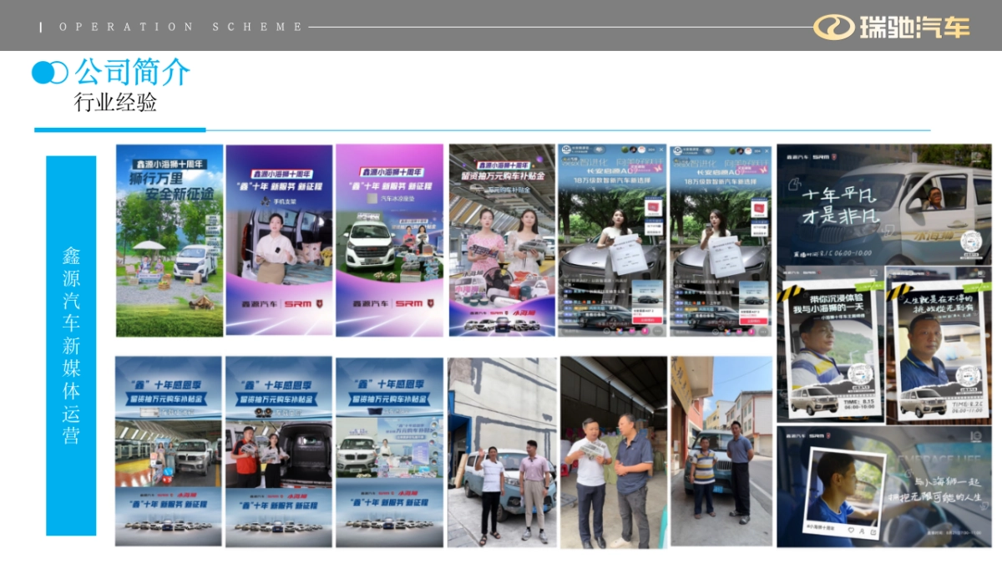Viewport: 1002px width, 564px height.
Task: Click the 瑞驰汽车 logo emblem in the header
Action: point(834,27)
